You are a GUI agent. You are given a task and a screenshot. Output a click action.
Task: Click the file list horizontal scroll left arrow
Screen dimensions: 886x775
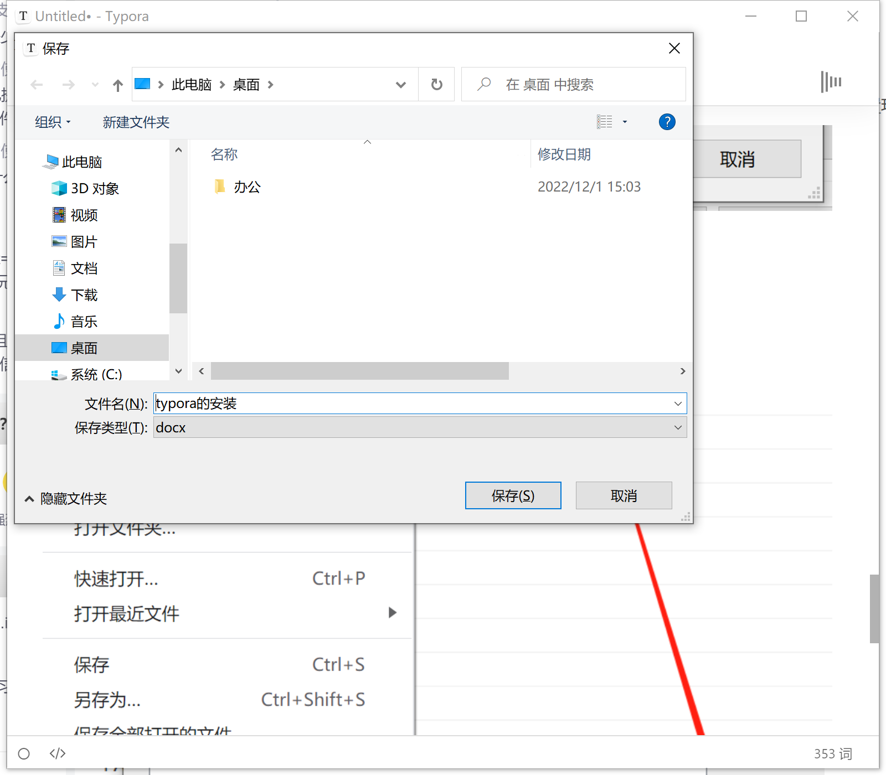coord(202,371)
